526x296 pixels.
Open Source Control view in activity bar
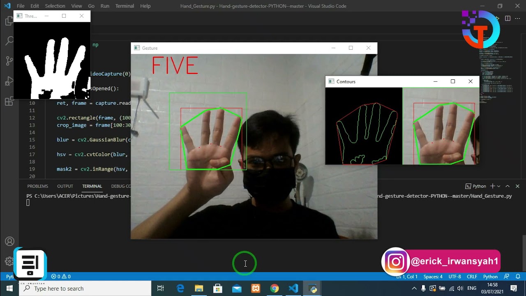coord(9,61)
